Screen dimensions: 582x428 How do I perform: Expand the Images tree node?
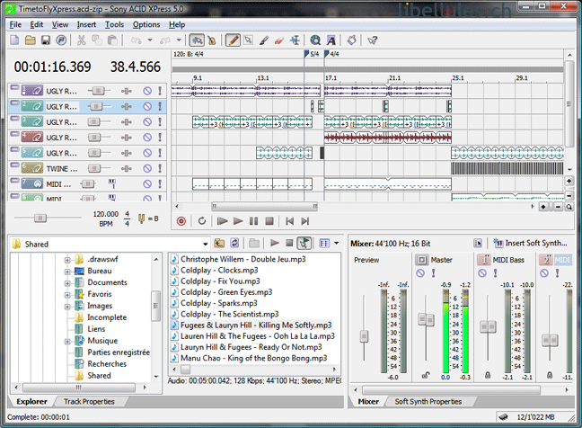coord(67,307)
